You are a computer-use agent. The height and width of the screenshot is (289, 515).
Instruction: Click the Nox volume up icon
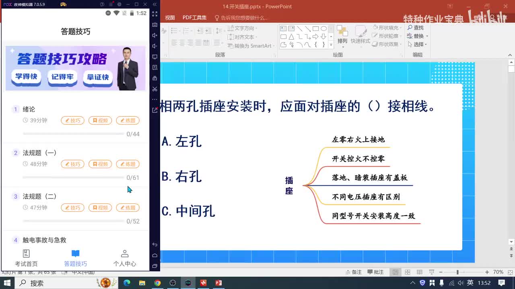(155, 35)
